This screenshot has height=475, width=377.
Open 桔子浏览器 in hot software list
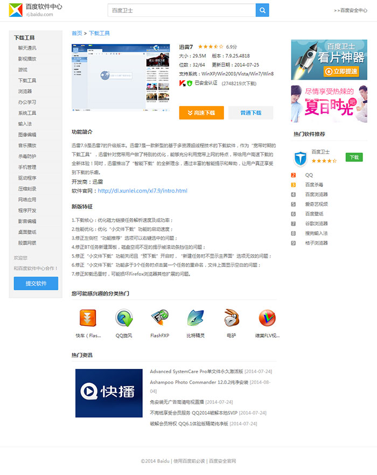[316, 243]
